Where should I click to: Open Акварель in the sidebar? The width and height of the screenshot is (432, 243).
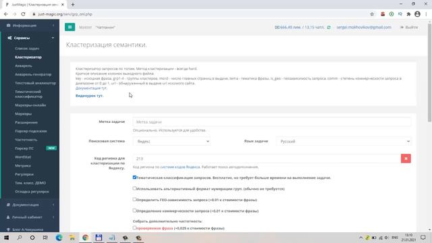(24, 66)
